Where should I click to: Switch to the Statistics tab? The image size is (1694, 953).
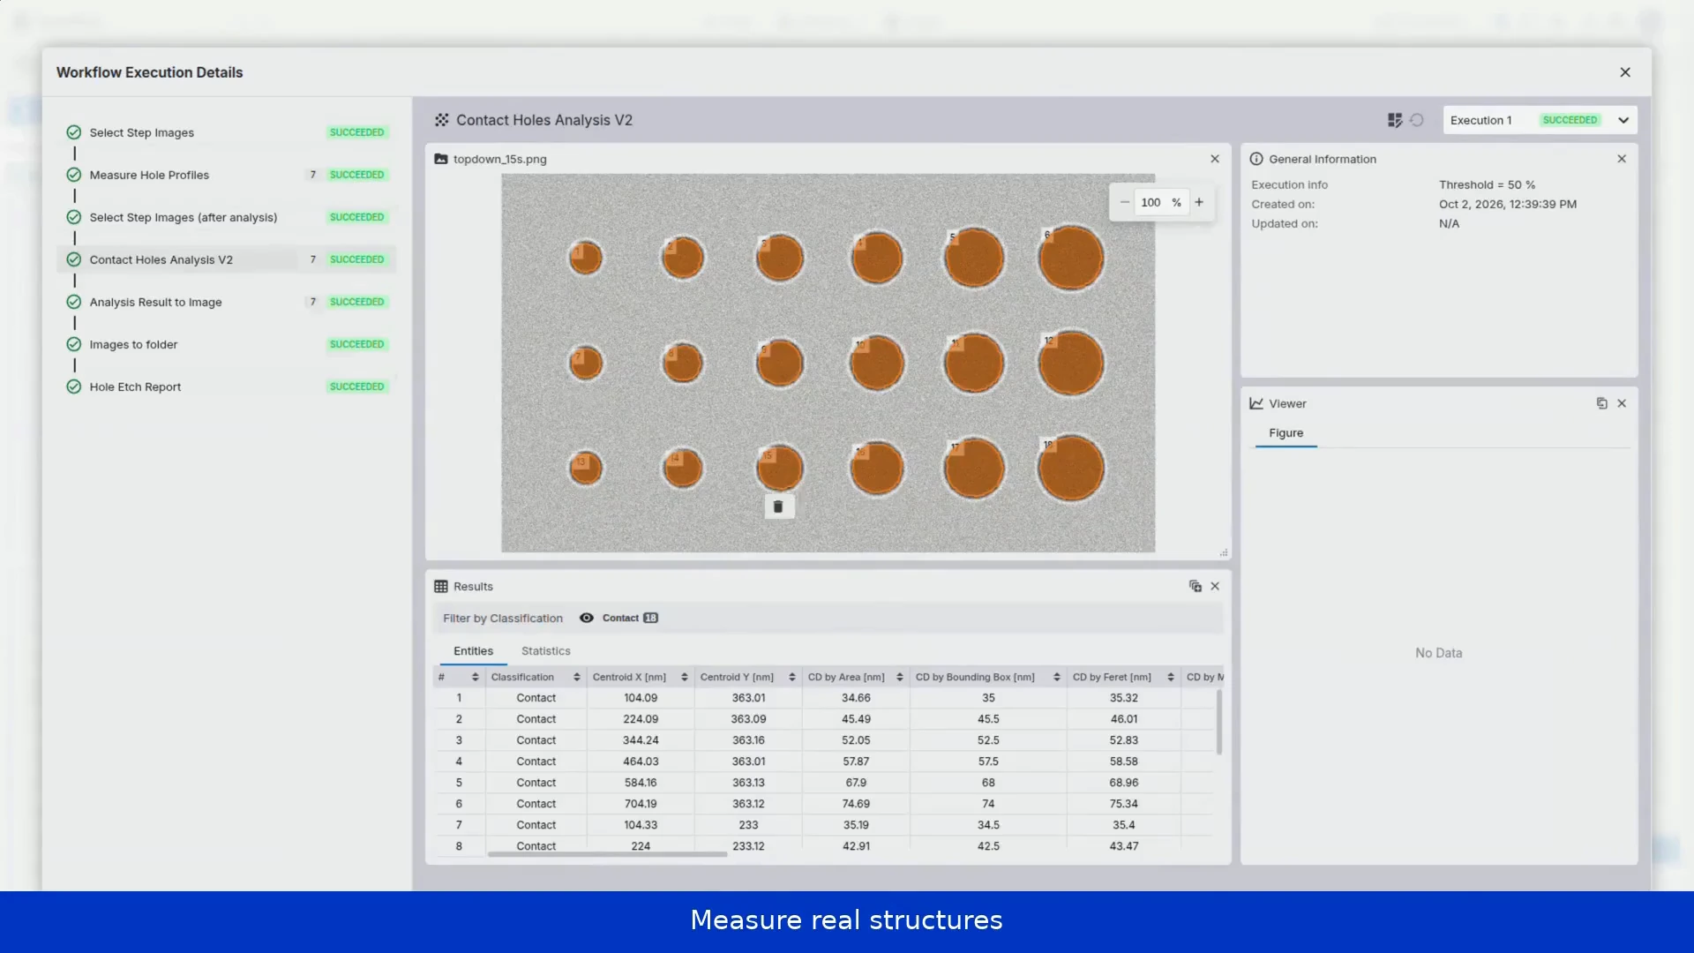[x=545, y=651]
